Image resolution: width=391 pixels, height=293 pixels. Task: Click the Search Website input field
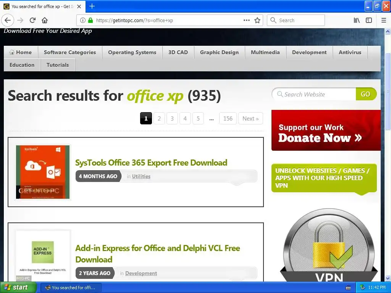coord(314,94)
